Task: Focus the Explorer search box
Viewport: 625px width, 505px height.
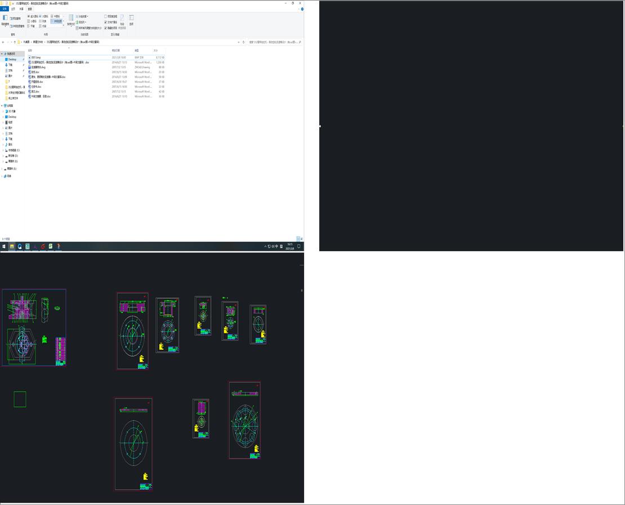Action: 274,42
